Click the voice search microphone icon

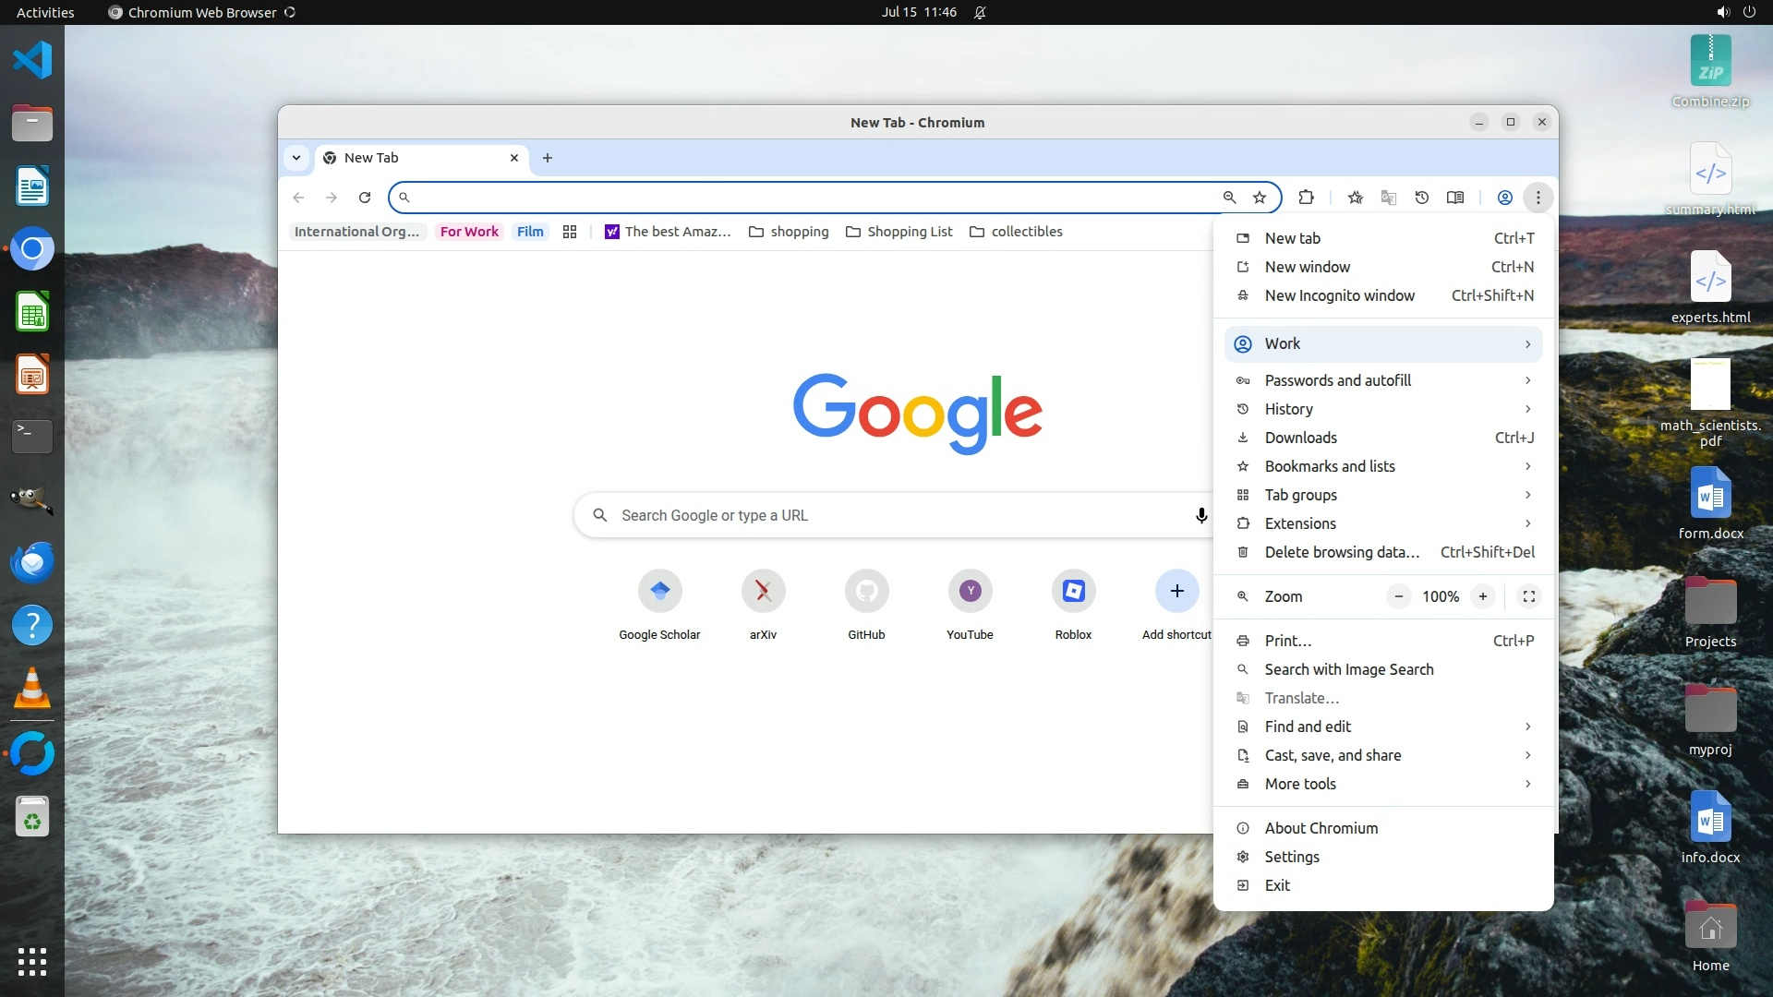(x=1201, y=515)
